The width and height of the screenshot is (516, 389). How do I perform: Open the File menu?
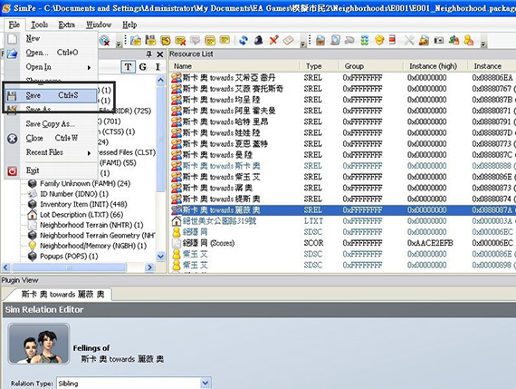[x=14, y=24]
